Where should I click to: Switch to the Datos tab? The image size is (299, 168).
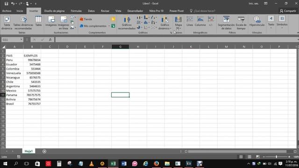pyautogui.click(x=91, y=11)
